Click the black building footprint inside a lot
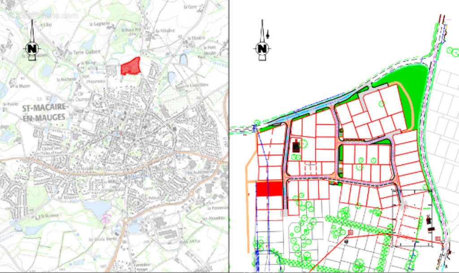Image resolution: width=459 pixels, height=273 pixels. tap(296, 145)
